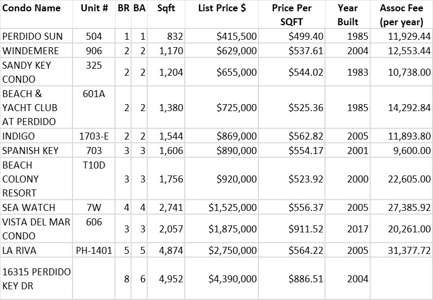
Task: Select the INDIGO unit 1703-E cell
Action: click(x=93, y=136)
